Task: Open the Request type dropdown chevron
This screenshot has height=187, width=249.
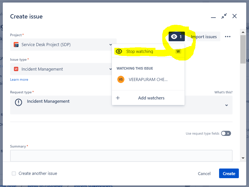Action: click(227, 105)
